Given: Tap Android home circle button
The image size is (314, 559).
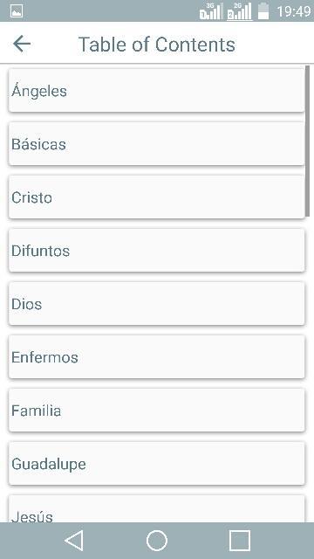Looking at the screenshot, I should click(x=157, y=541).
